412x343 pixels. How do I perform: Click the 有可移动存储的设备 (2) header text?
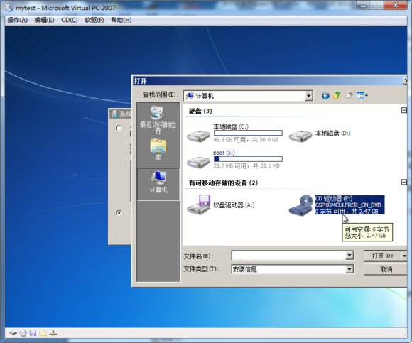pos(223,183)
